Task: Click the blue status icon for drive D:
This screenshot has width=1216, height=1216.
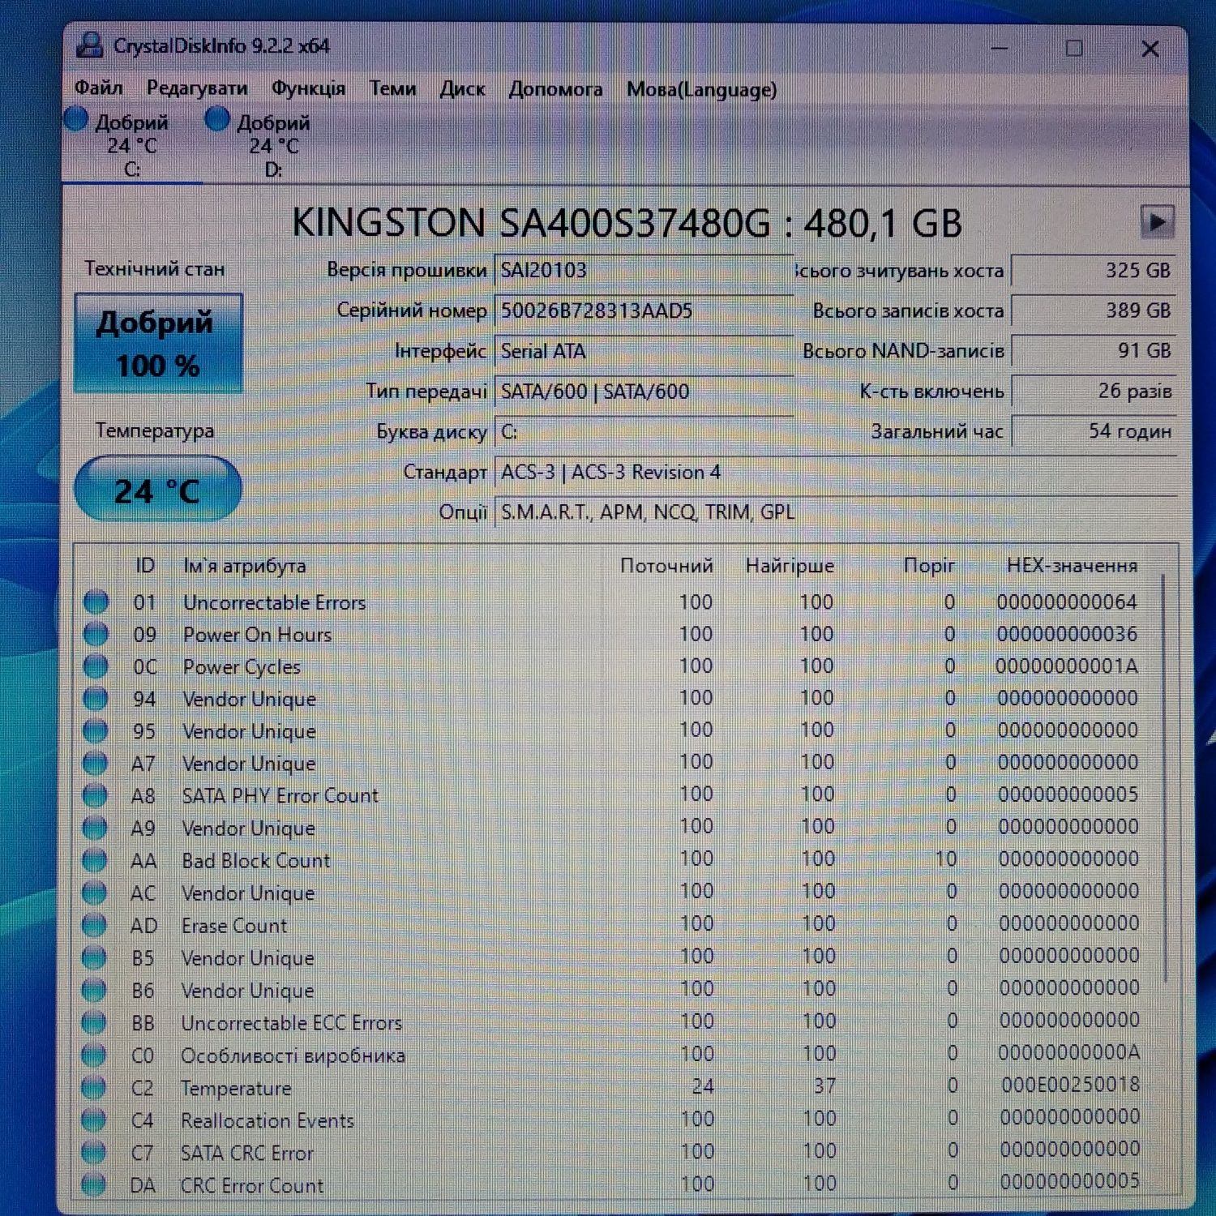Action: point(217,120)
